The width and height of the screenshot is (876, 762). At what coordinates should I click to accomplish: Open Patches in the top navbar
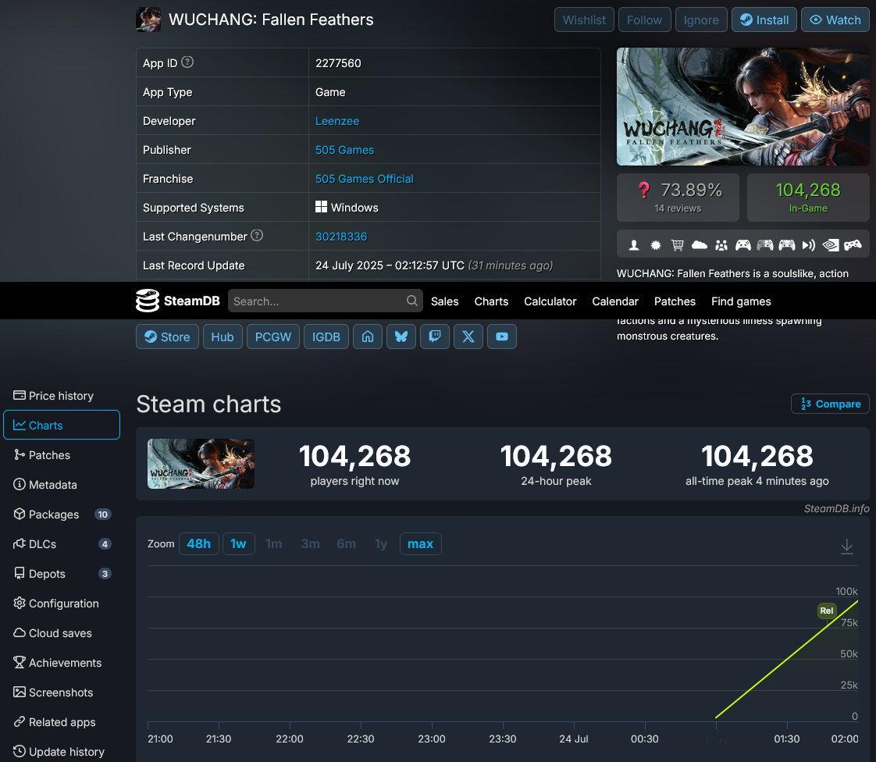click(x=675, y=301)
